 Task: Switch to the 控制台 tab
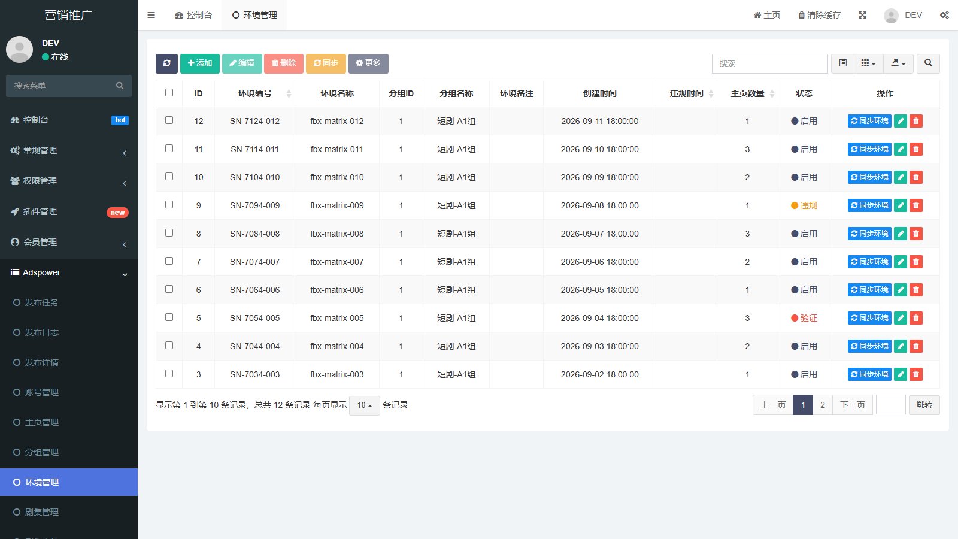pyautogui.click(x=193, y=15)
